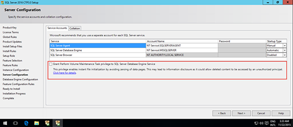Open File Explorer from the taskbar

coord(37,123)
